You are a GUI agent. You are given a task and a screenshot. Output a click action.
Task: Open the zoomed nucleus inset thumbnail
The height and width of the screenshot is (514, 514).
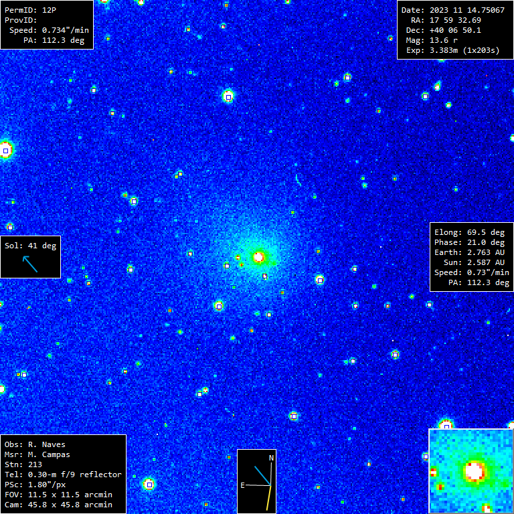[x=471, y=471]
